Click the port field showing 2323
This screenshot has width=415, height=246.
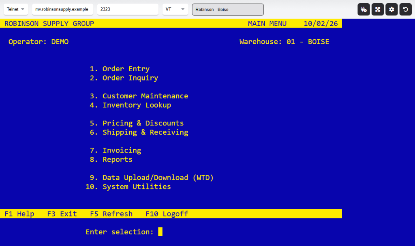point(128,9)
